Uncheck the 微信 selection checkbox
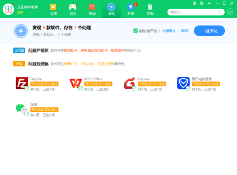The height and width of the screenshot is (175, 237). tap(26, 114)
